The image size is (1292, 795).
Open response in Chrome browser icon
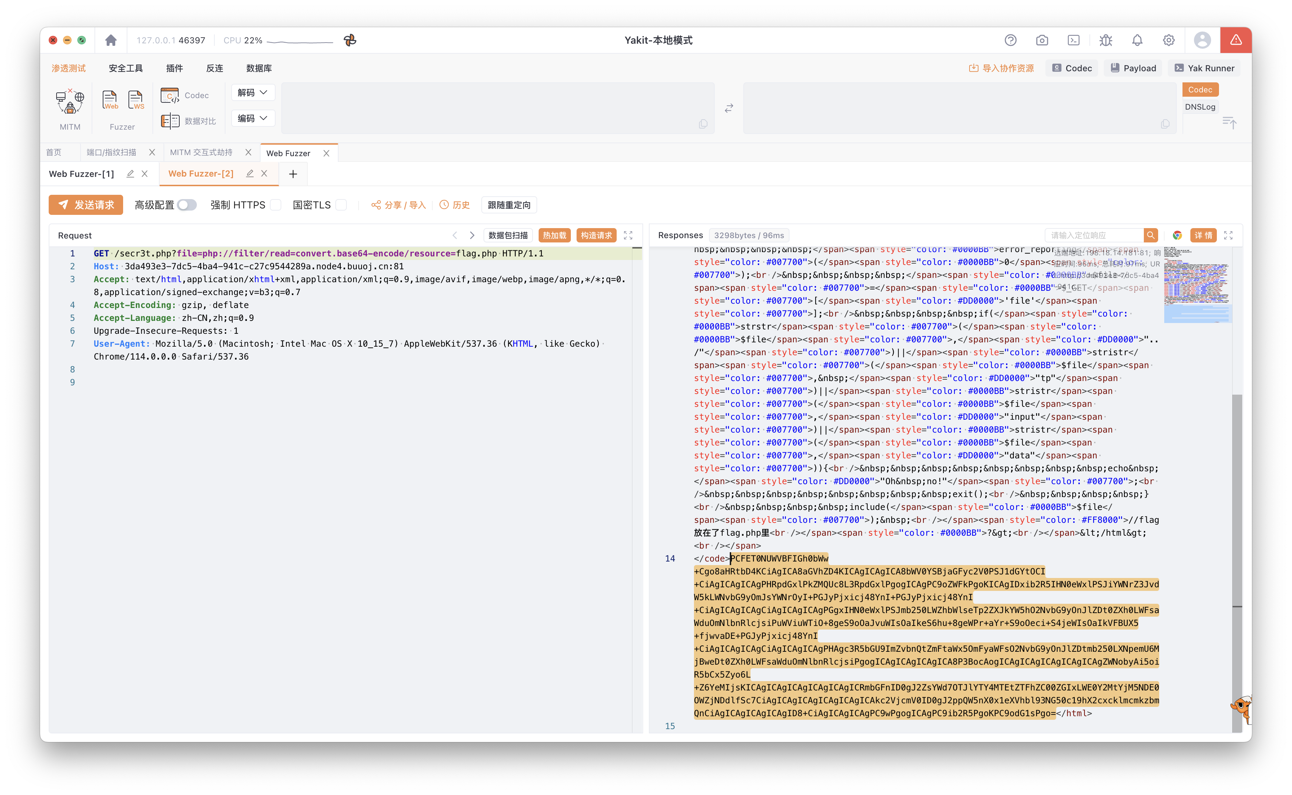(1177, 236)
